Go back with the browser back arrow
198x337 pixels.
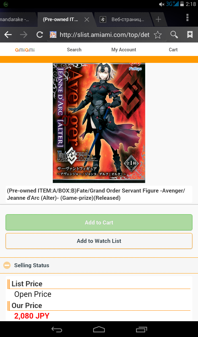tap(8, 35)
